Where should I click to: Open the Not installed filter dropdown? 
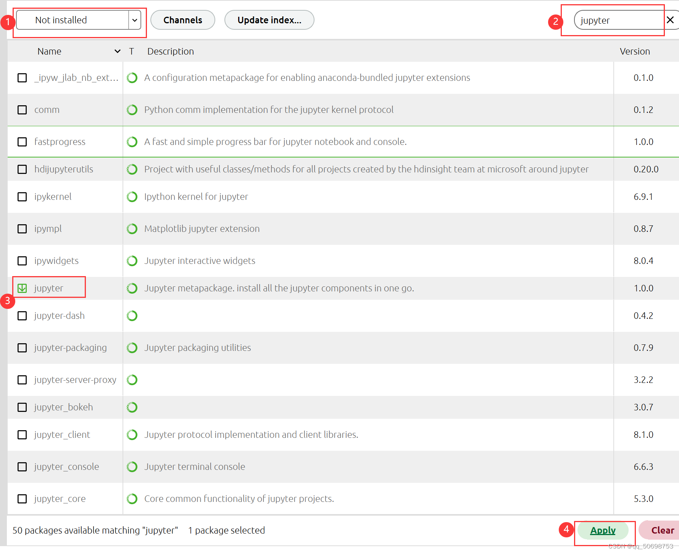point(79,20)
